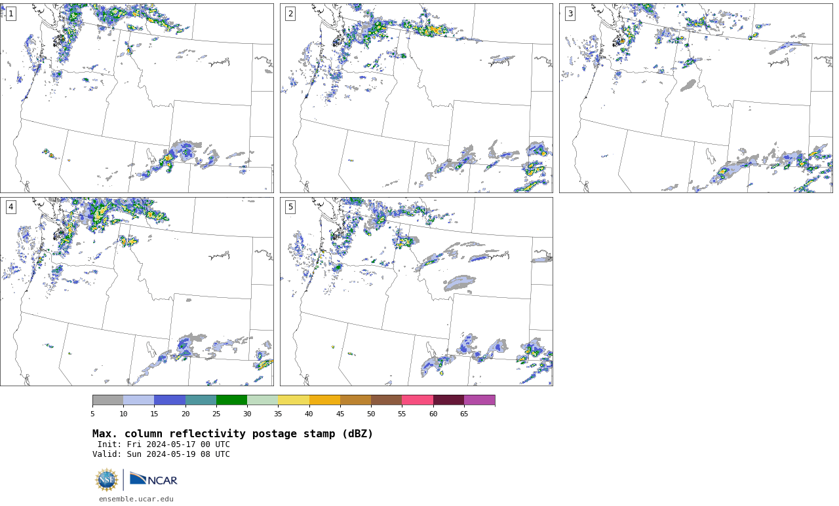Click the colorbar tick label 65
The image size is (839, 506).
pyautogui.click(x=464, y=414)
